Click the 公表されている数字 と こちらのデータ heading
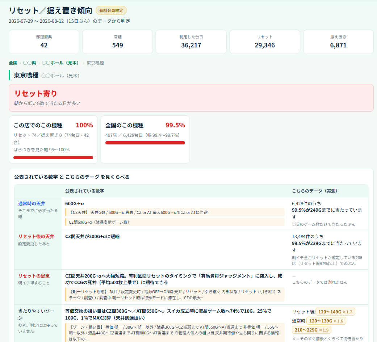Screen dimensions: 377x342 point(72,177)
